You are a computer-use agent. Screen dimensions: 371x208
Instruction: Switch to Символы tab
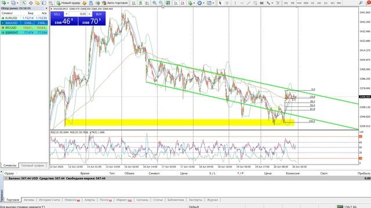click(x=10, y=166)
